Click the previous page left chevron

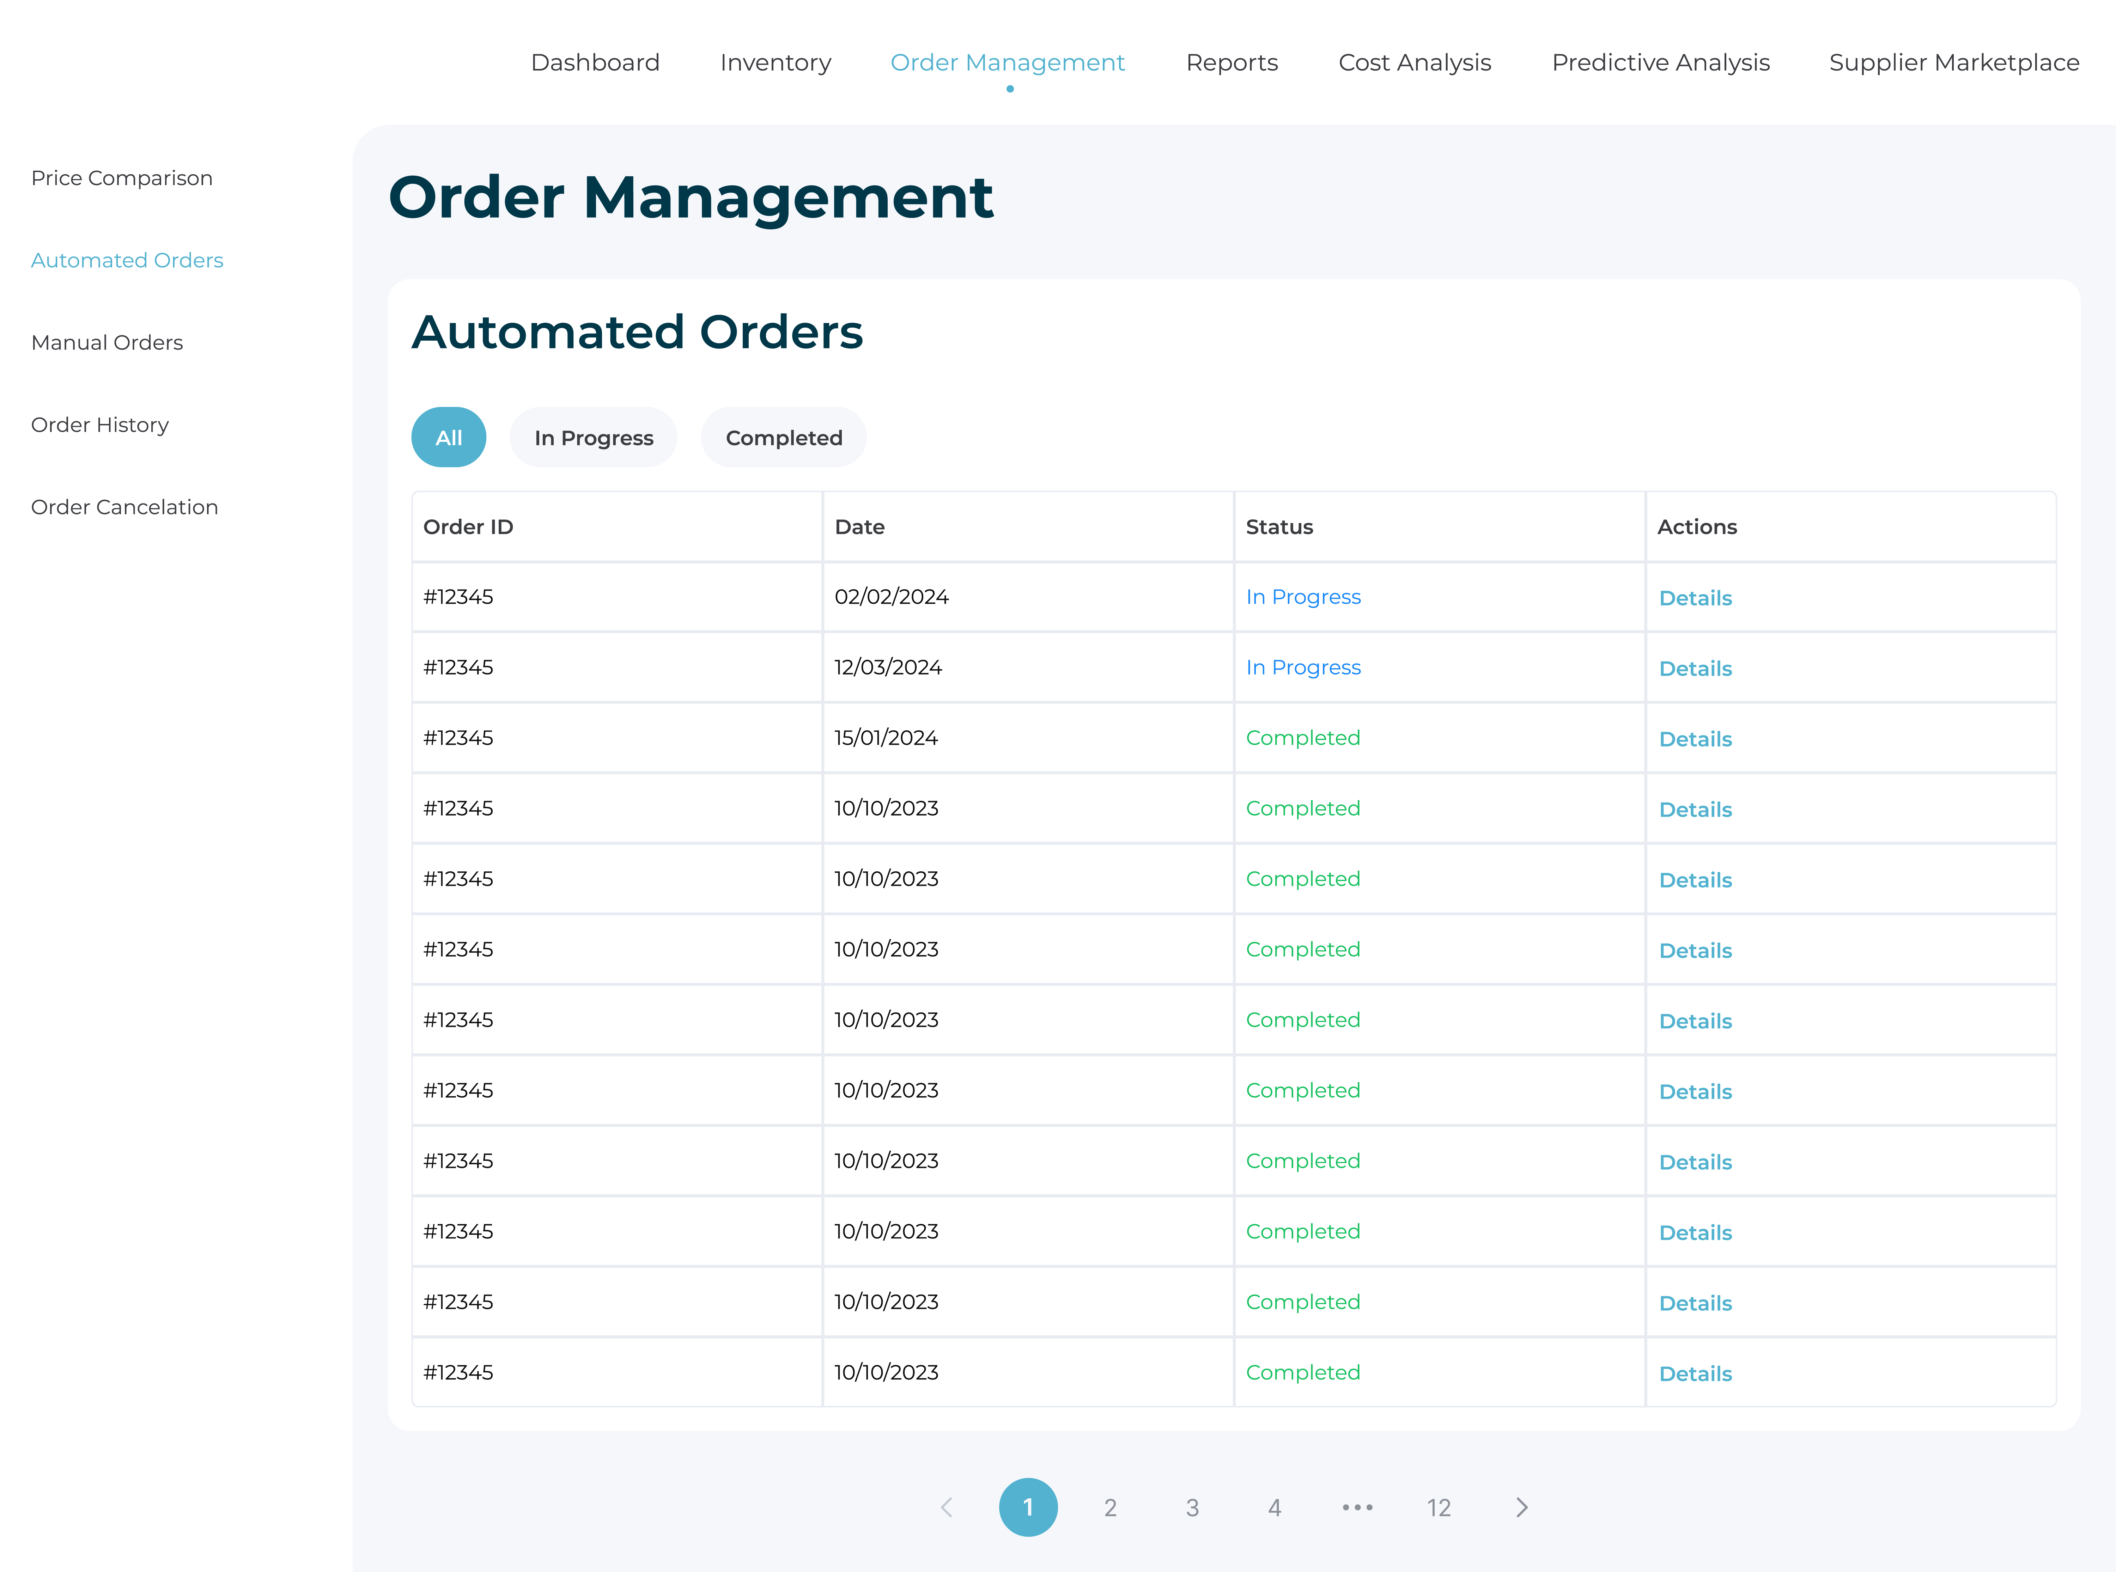pyautogui.click(x=946, y=1507)
